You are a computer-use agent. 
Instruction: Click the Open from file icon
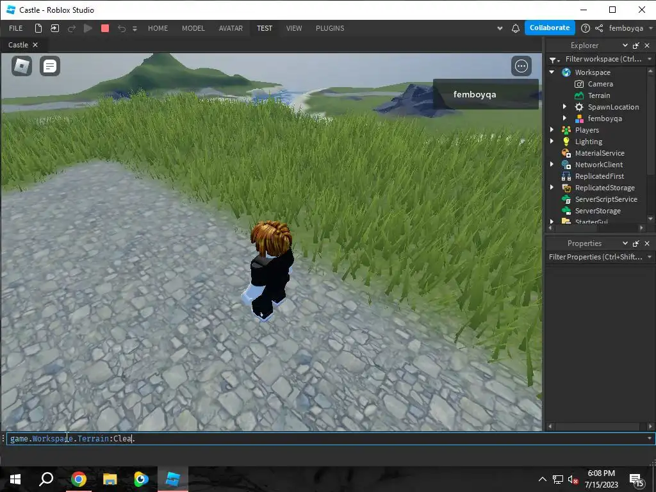[x=55, y=28]
